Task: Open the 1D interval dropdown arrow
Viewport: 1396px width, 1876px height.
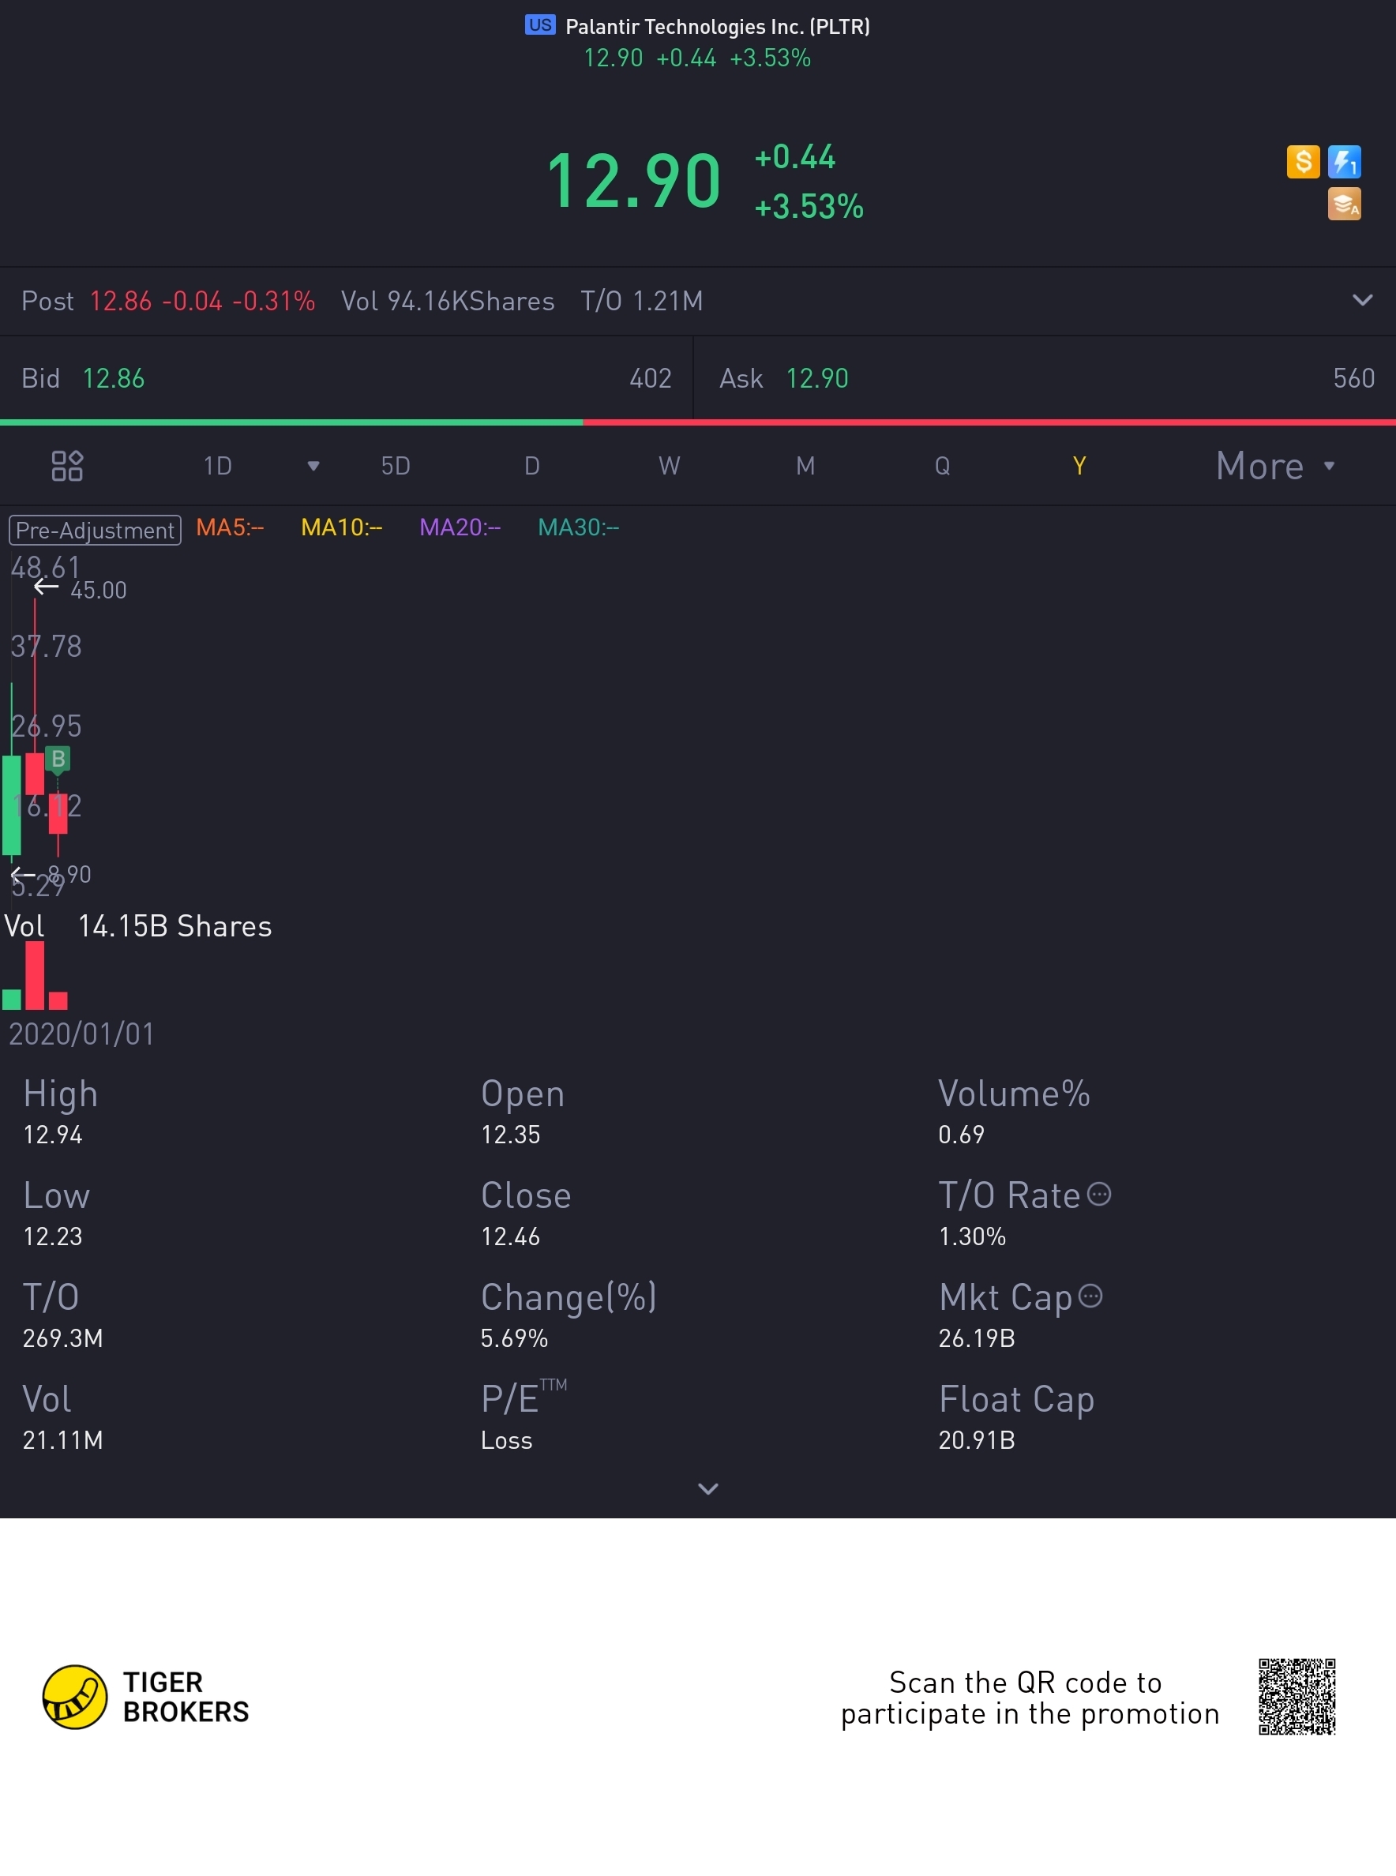Action: tap(313, 466)
